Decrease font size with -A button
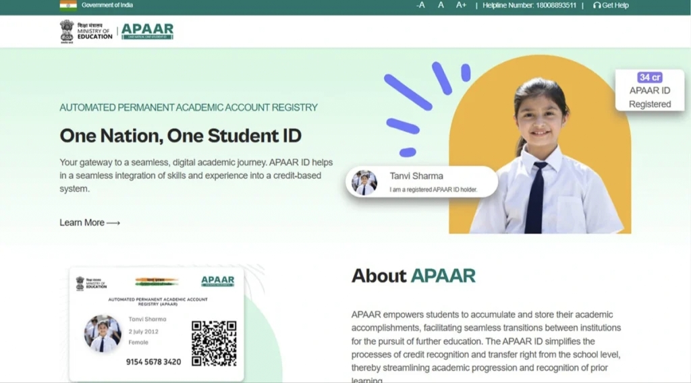Screen dimensions: 691x383 tap(420, 5)
